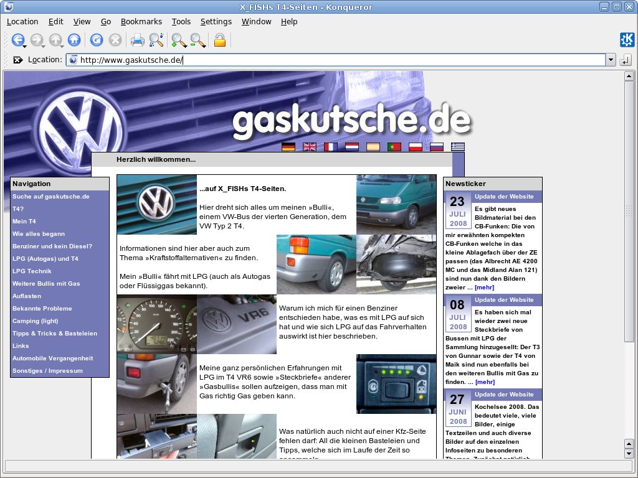This screenshot has height=478, width=638.
Task: Open the 'T4?' navigation link
Action: (18, 209)
